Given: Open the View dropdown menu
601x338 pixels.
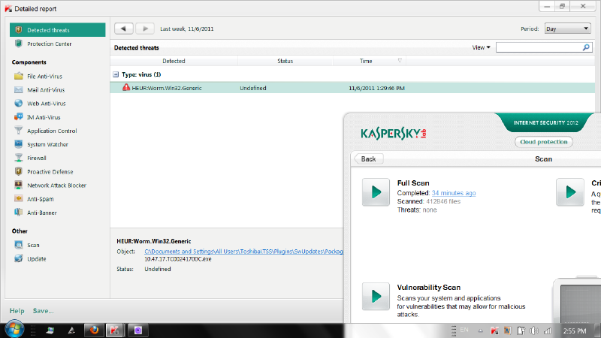Looking at the screenshot, I should pyautogui.click(x=481, y=47).
